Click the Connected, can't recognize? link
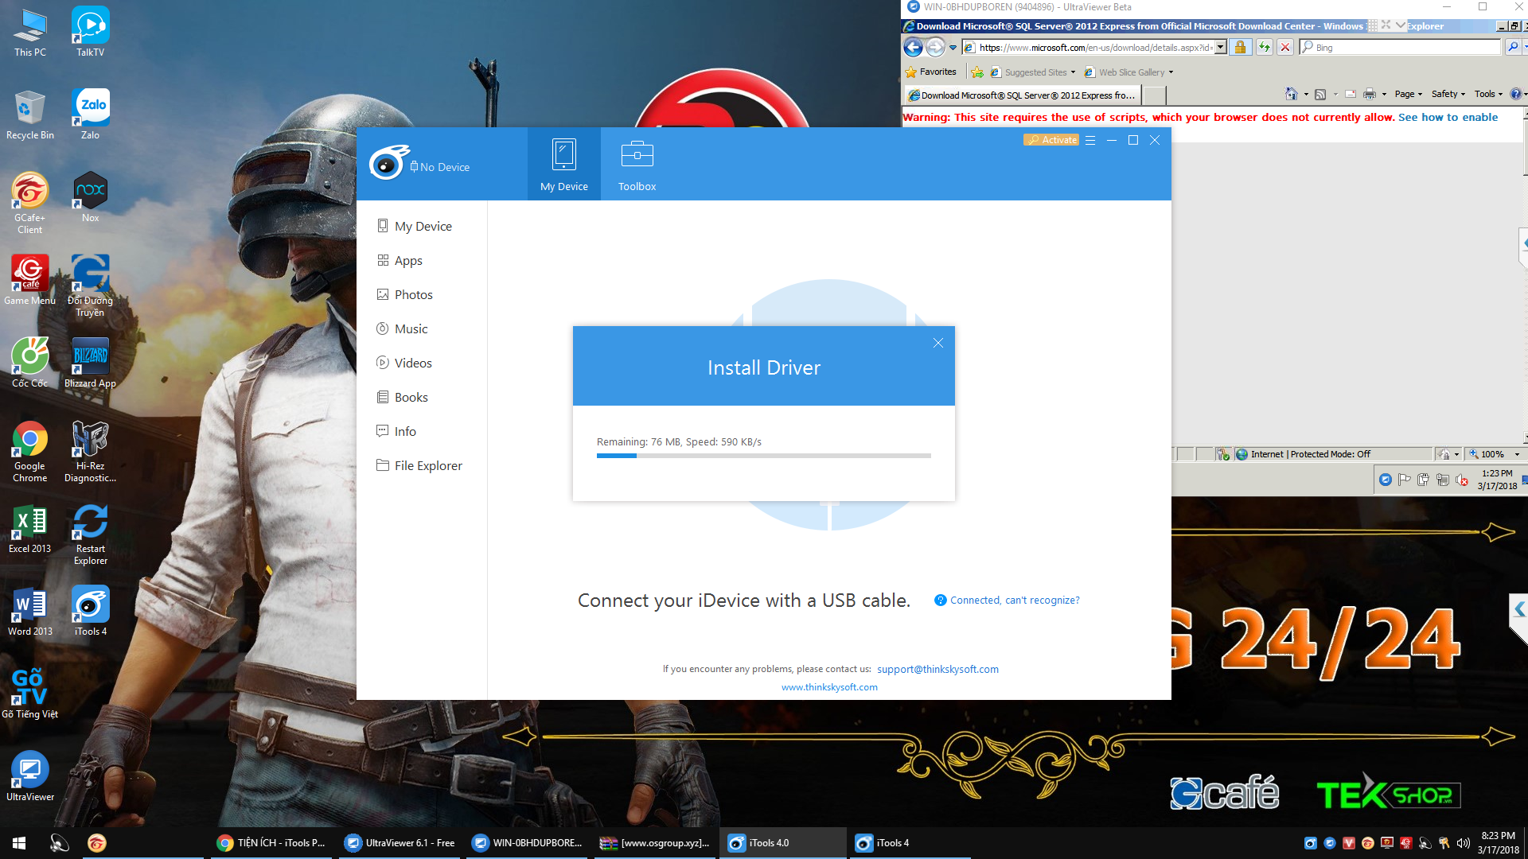 pyautogui.click(x=1015, y=601)
